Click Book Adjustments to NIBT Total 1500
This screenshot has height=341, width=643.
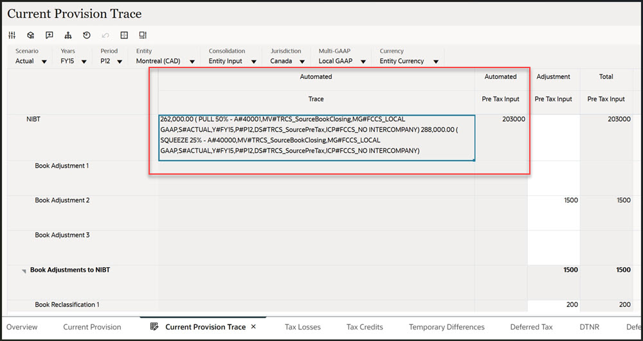point(606,283)
